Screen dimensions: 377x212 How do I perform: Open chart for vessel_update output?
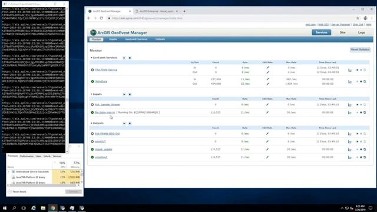point(349,150)
